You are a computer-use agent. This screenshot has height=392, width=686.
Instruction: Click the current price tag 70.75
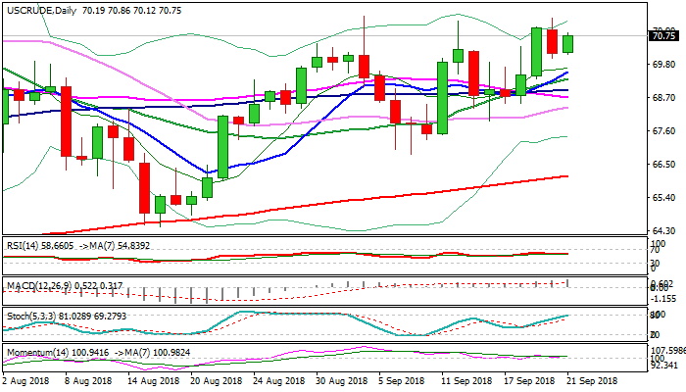[662, 36]
